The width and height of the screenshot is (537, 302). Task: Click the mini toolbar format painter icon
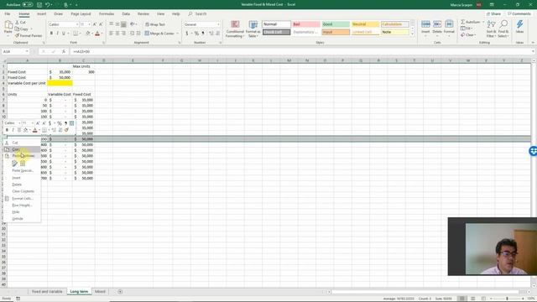pyautogui.click(x=67, y=130)
